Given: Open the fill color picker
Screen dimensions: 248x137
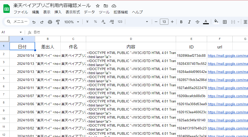Looking at the screenshot, I should (216, 22).
